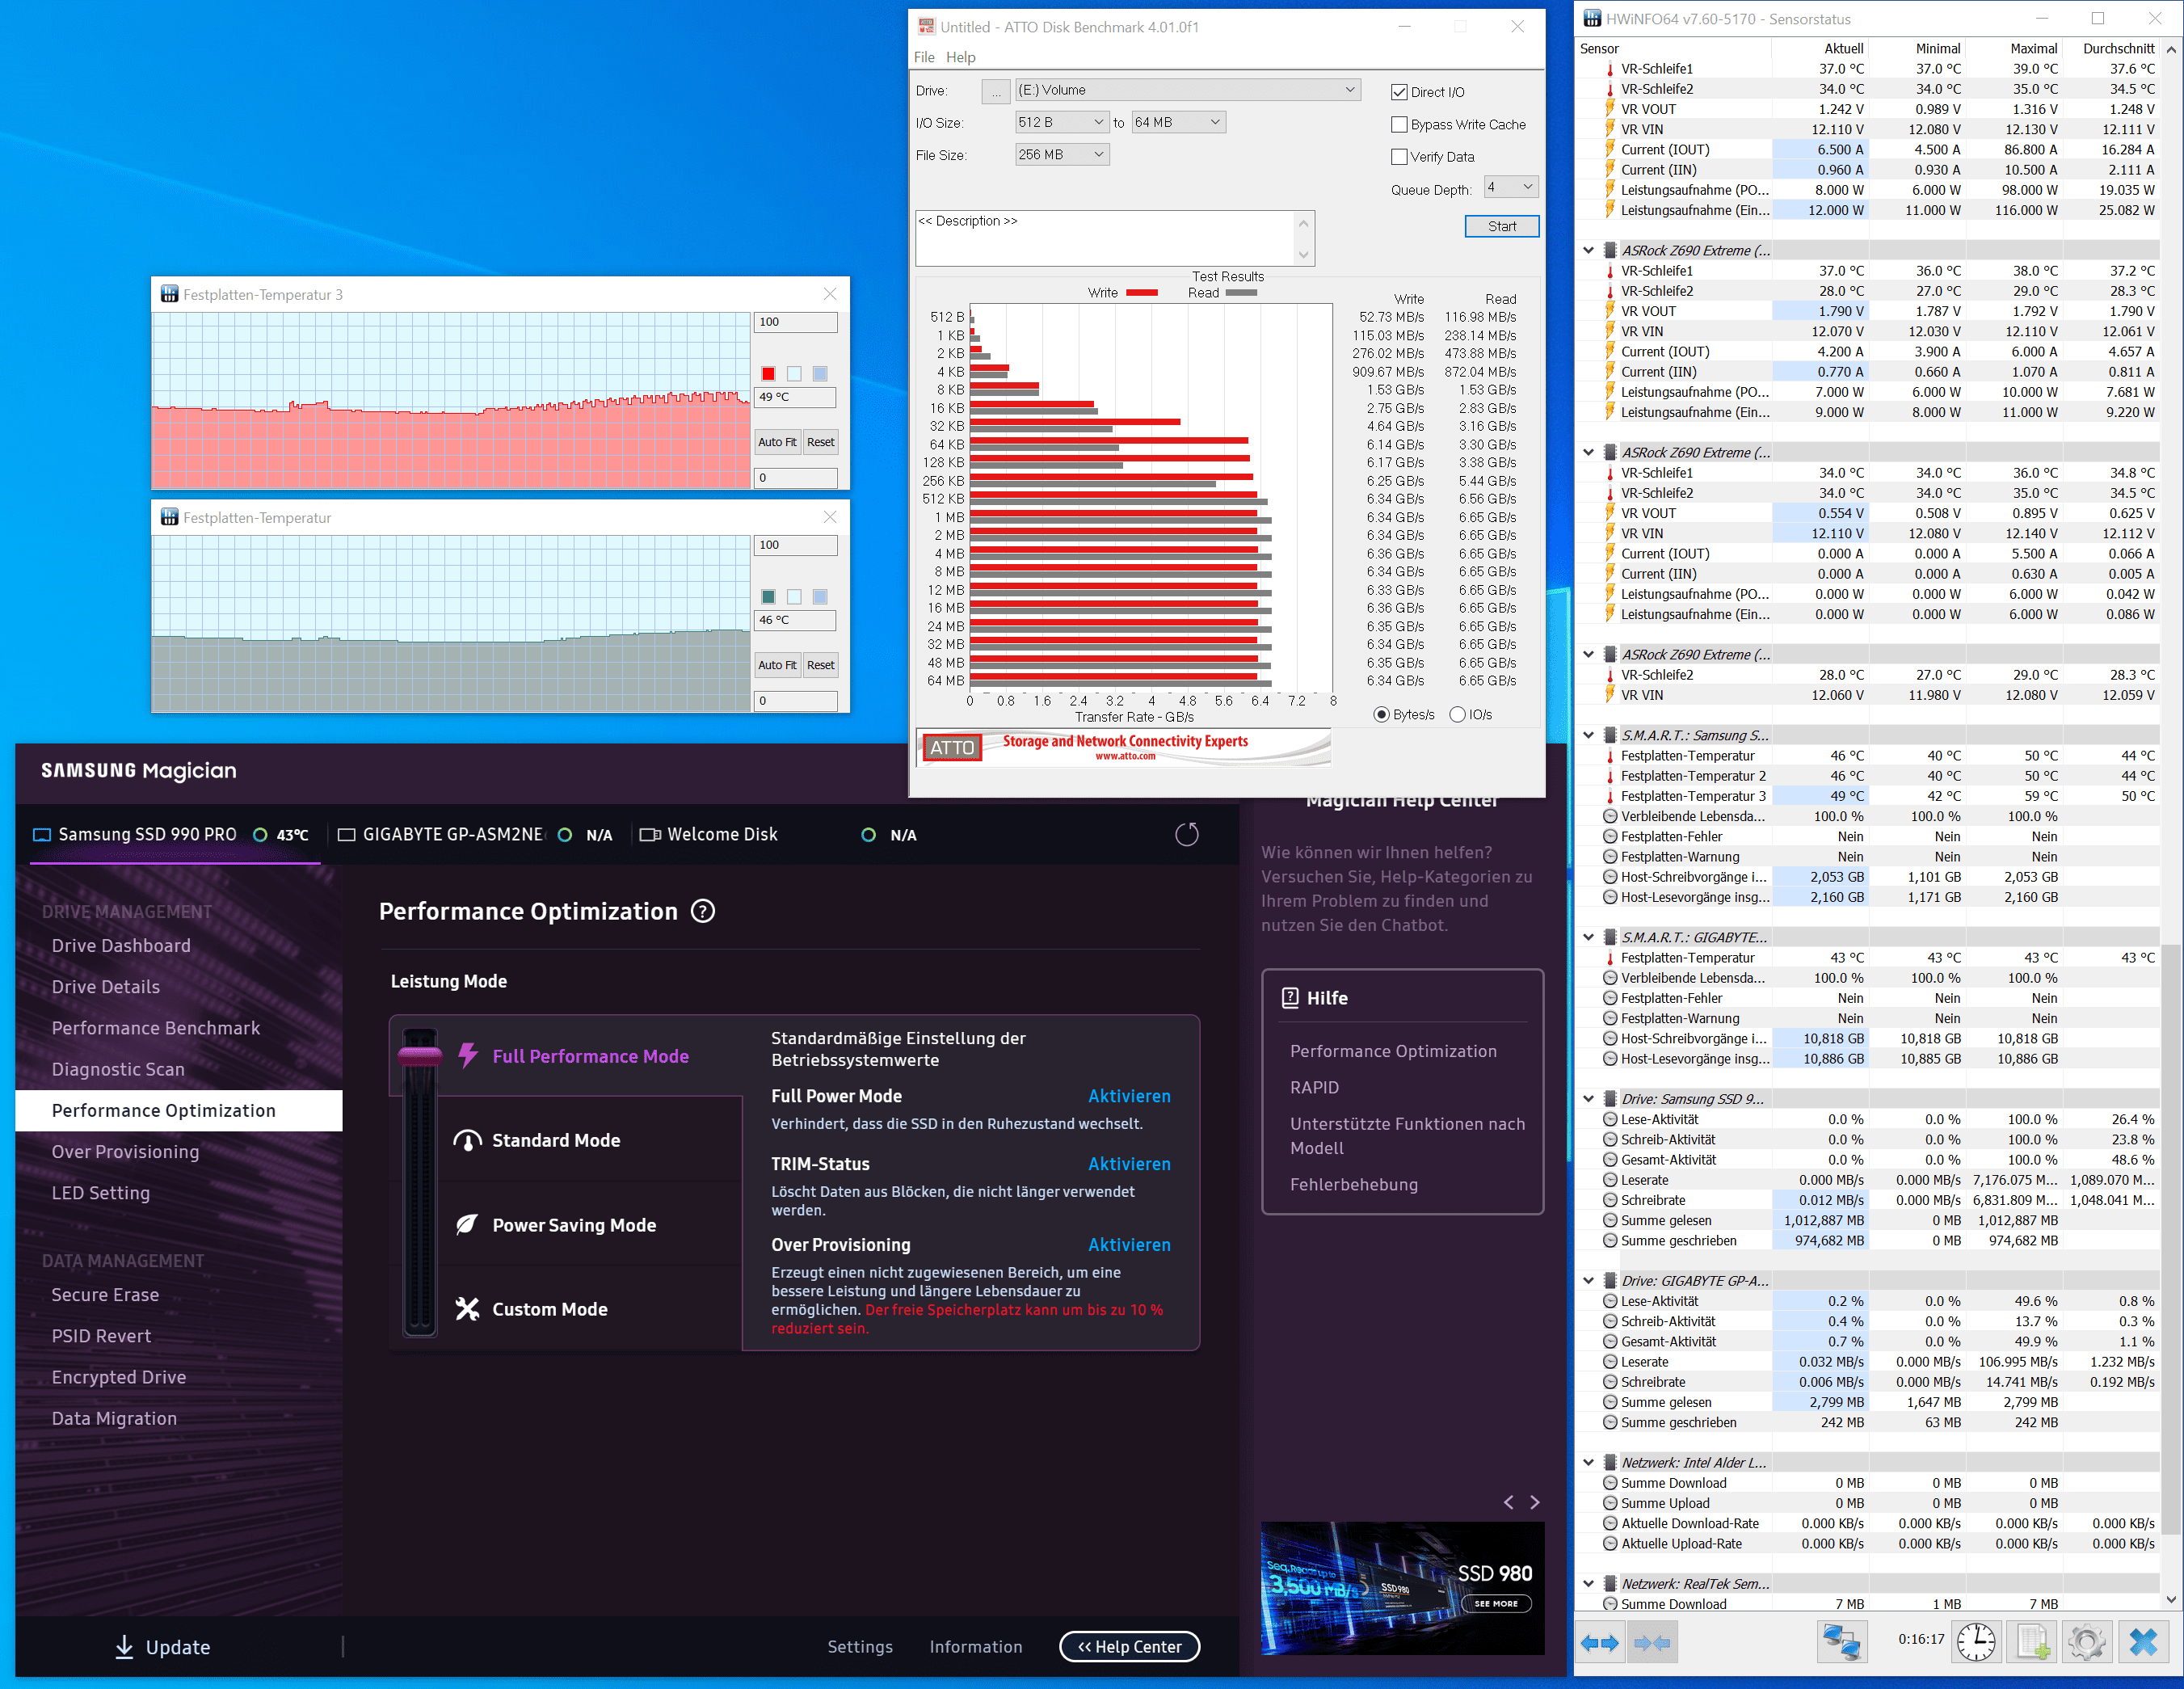Click the ATTO logo in banner
This screenshot has width=2184, height=1689.
coord(952,747)
